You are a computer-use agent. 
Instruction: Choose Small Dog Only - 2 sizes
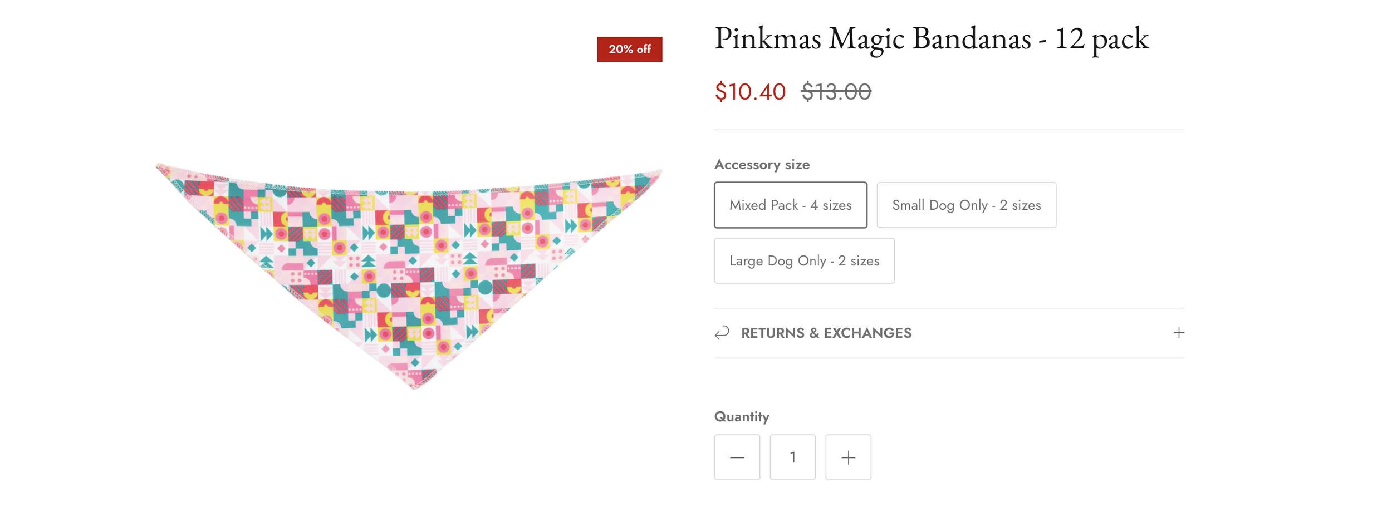966,205
